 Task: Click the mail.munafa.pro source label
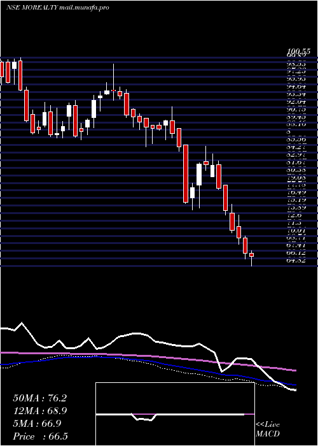tap(85, 8)
